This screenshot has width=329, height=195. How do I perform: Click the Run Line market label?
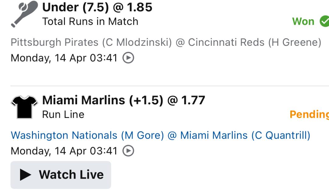[63, 114]
